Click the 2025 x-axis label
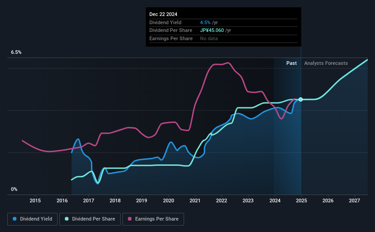 (301, 200)
